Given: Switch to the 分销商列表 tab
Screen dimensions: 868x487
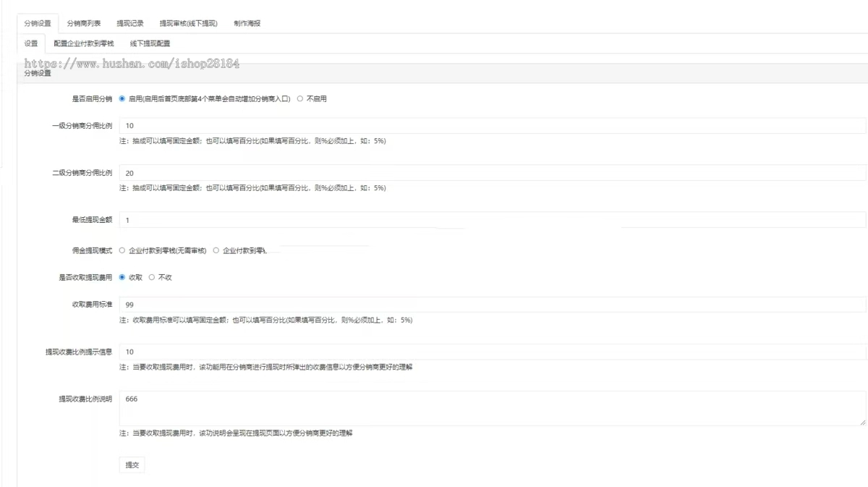Looking at the screenshot, I should coord(84,23).
